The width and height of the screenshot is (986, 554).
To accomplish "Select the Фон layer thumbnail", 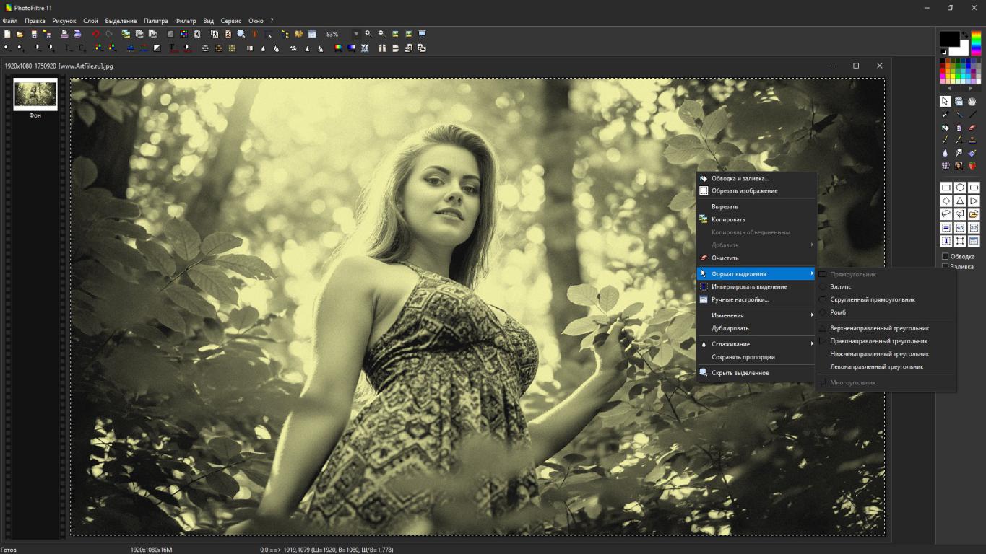I will tap(35, 94).
